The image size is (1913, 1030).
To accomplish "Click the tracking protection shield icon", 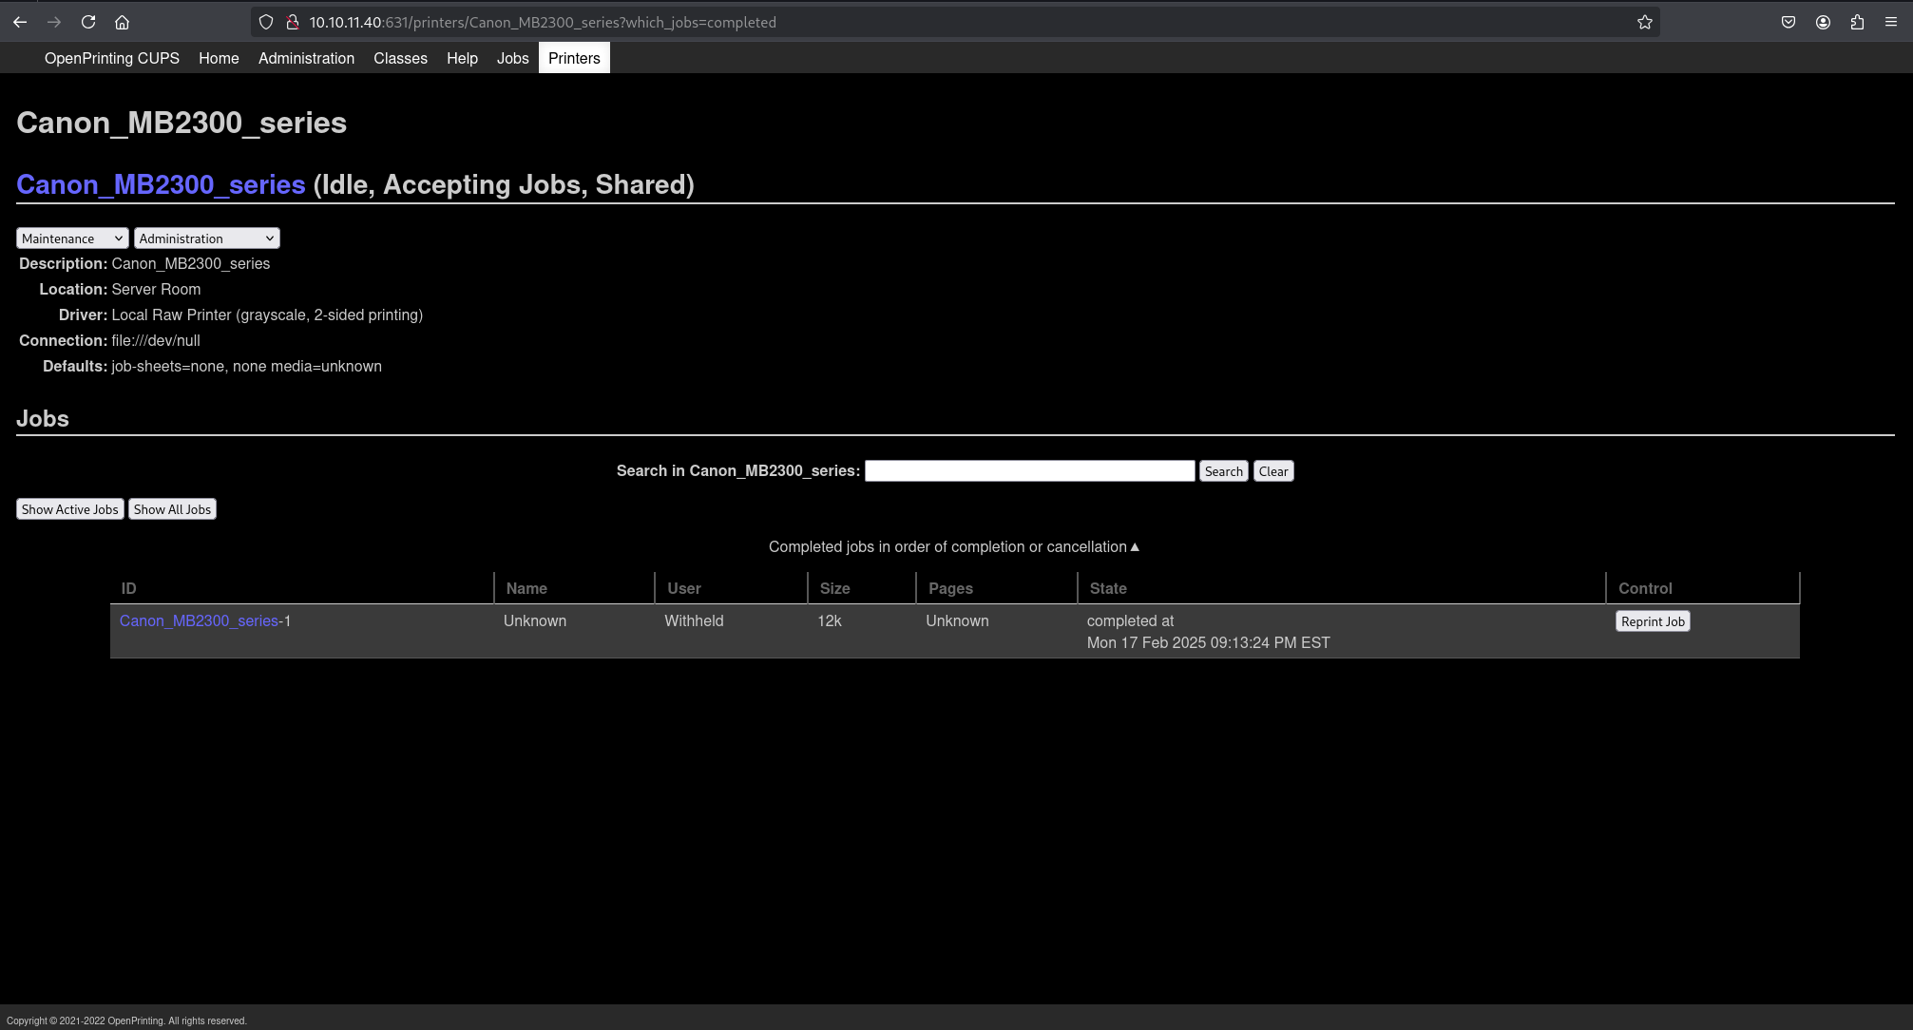I will coord(266,22).
